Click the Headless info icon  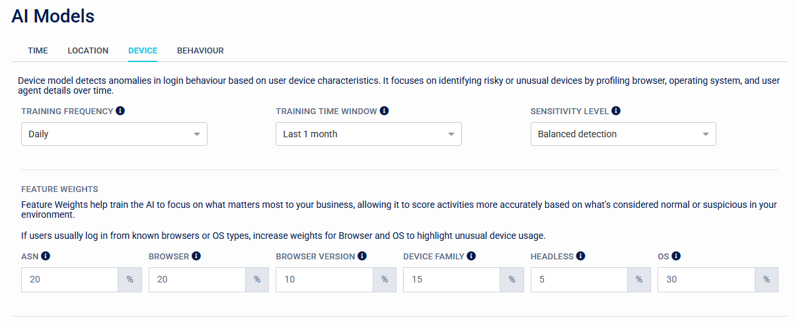click(580, 256)
